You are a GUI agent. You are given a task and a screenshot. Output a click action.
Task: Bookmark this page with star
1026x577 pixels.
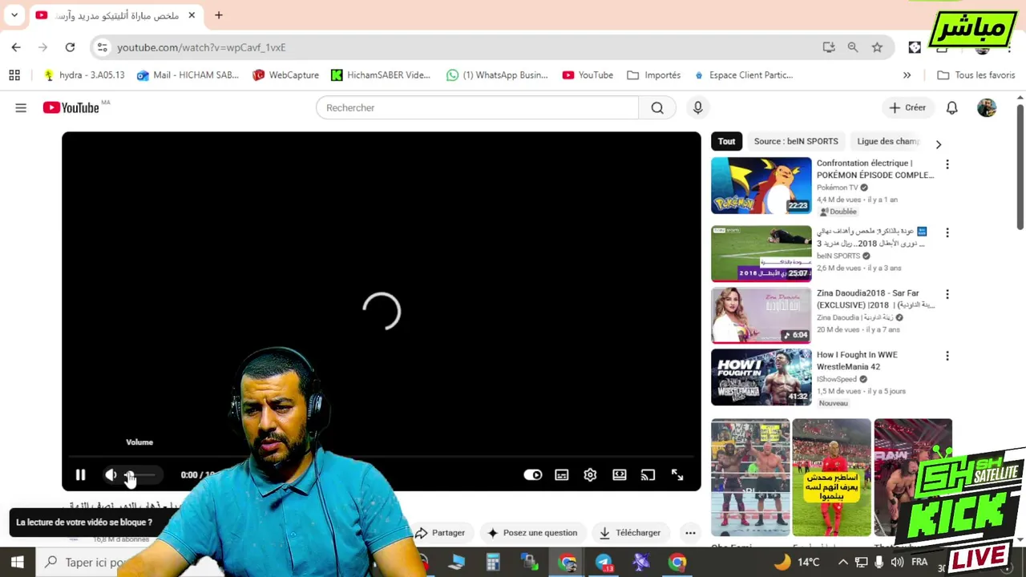tap(877, 47)
